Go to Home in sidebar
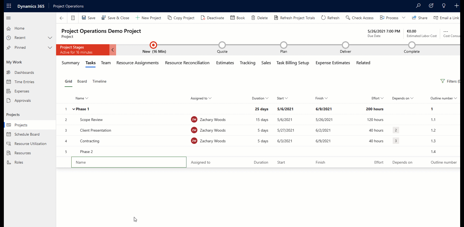The image size is (464, 227). pyautogui.click(x=19, y=28)
